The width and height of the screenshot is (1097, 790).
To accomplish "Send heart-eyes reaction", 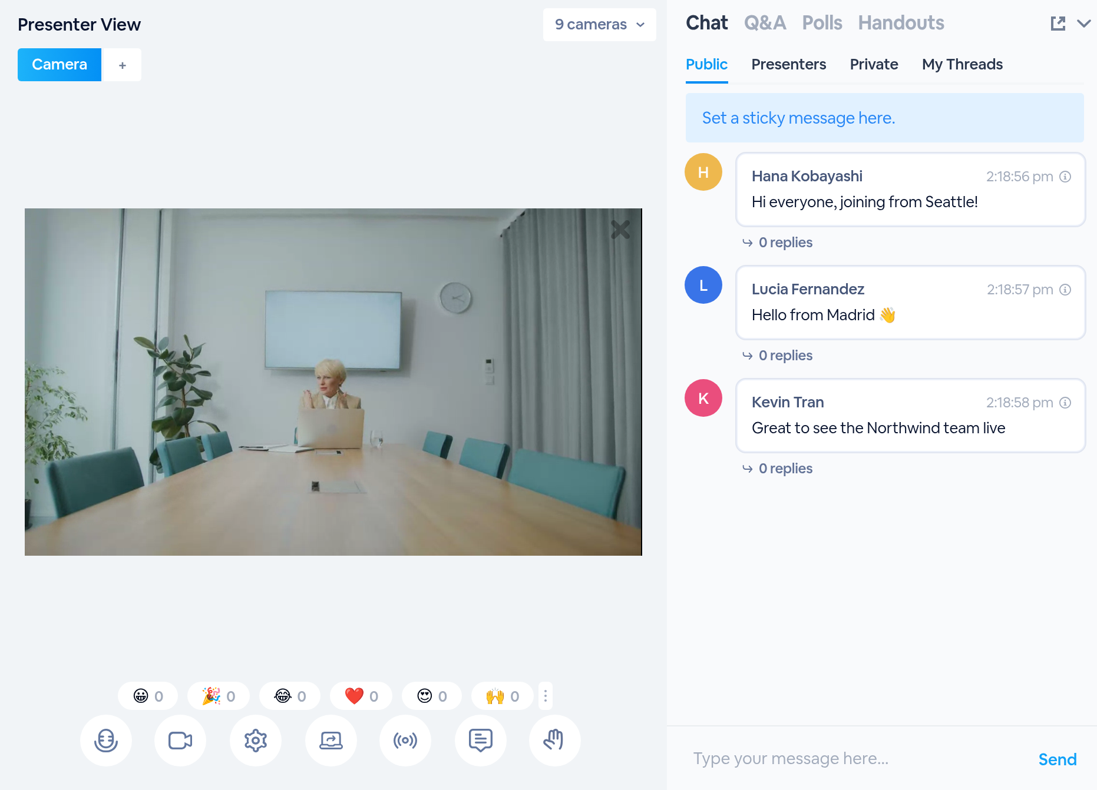I will tap(432, 696).
